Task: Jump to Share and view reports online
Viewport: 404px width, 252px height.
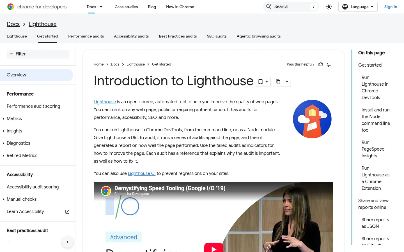Action: point(373,204)
